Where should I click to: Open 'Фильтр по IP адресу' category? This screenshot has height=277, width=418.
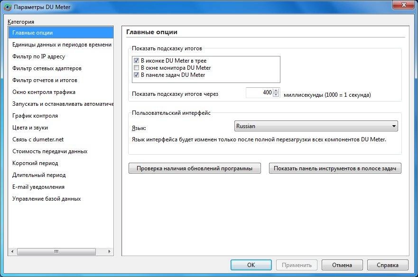61,56
